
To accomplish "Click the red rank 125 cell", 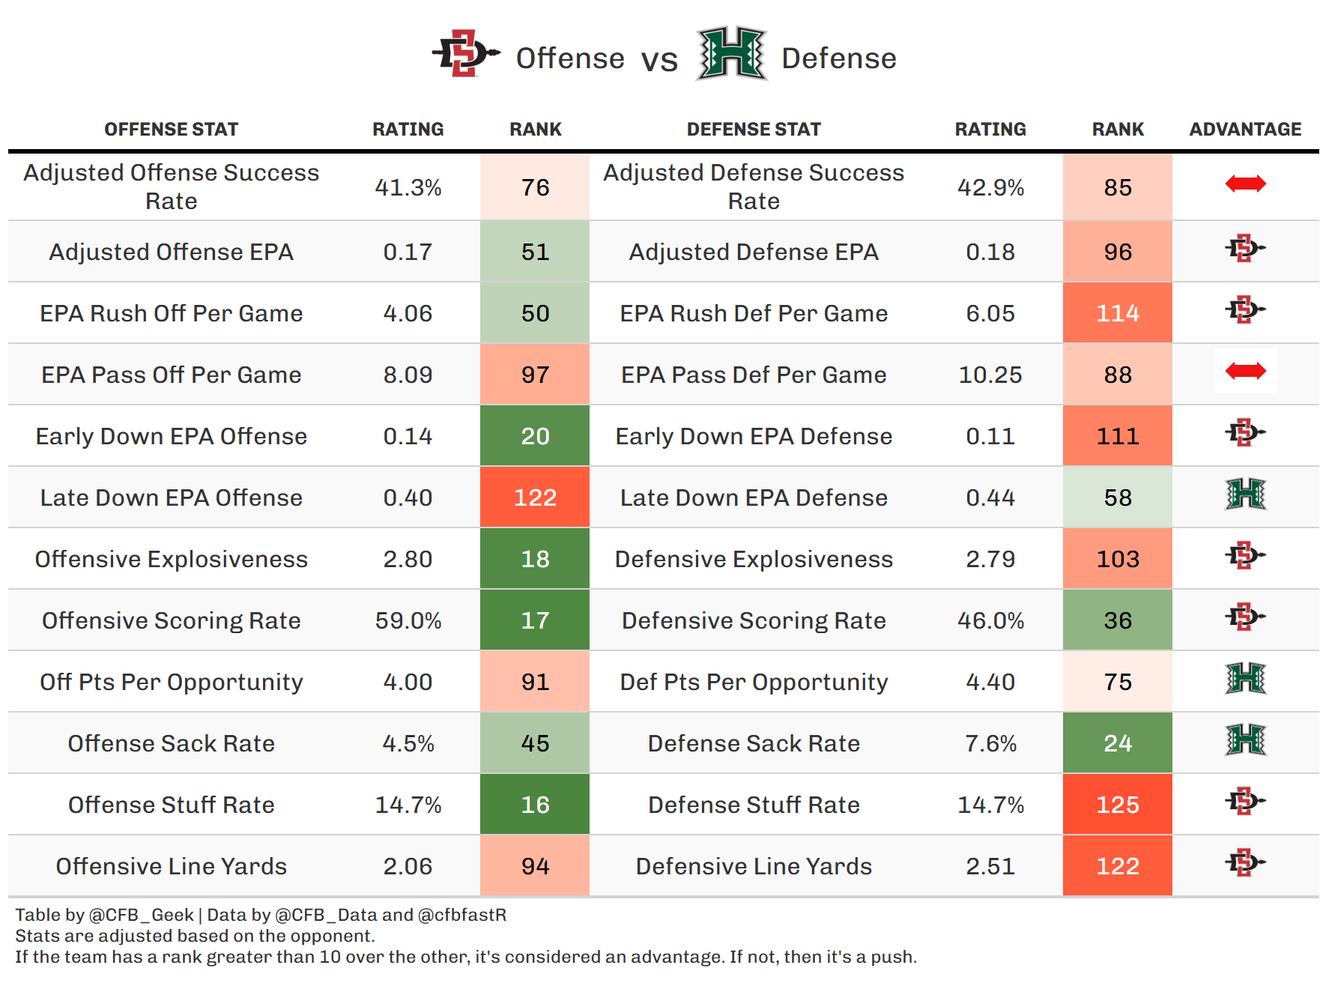I will pyautogui.click(x=1117, y=805).
